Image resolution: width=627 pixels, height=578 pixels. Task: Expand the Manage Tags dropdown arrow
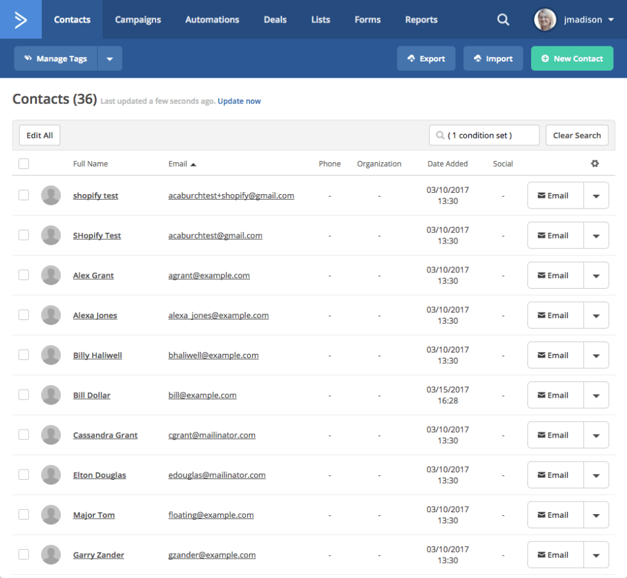(110, 58)
